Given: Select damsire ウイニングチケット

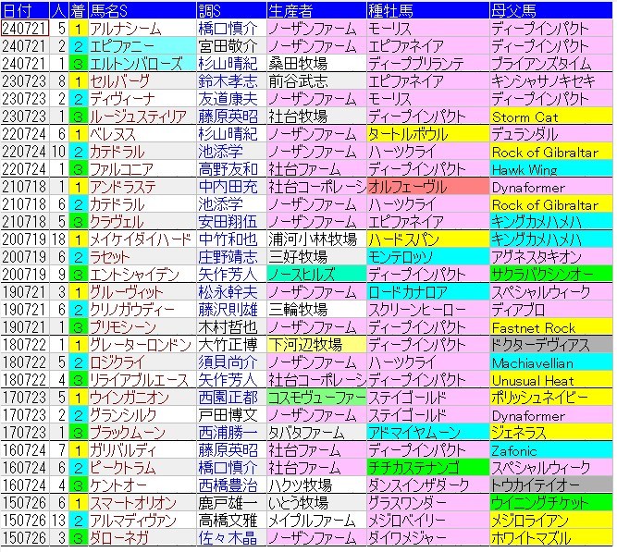Looking at the screenshot, I should 551,502.
